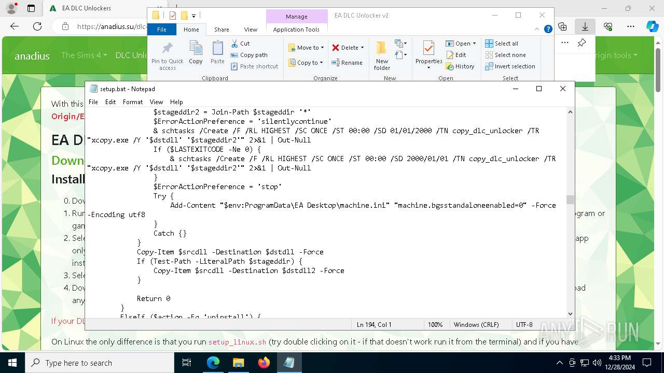
Task: Open File Explorer from taskbar
Action: tap(238, 363)
